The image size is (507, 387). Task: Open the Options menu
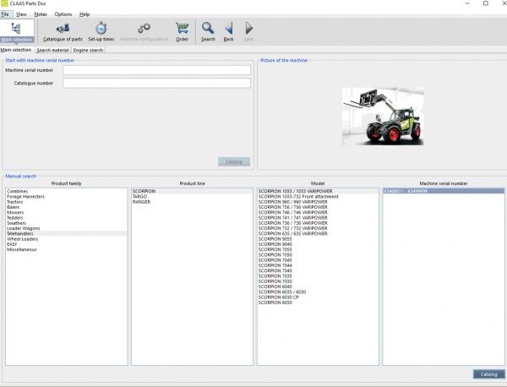coord(63,14)
